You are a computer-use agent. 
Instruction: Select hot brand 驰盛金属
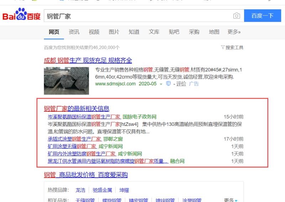point(102,190)
